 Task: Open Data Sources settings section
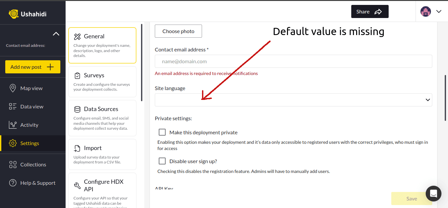click(102, 118)
